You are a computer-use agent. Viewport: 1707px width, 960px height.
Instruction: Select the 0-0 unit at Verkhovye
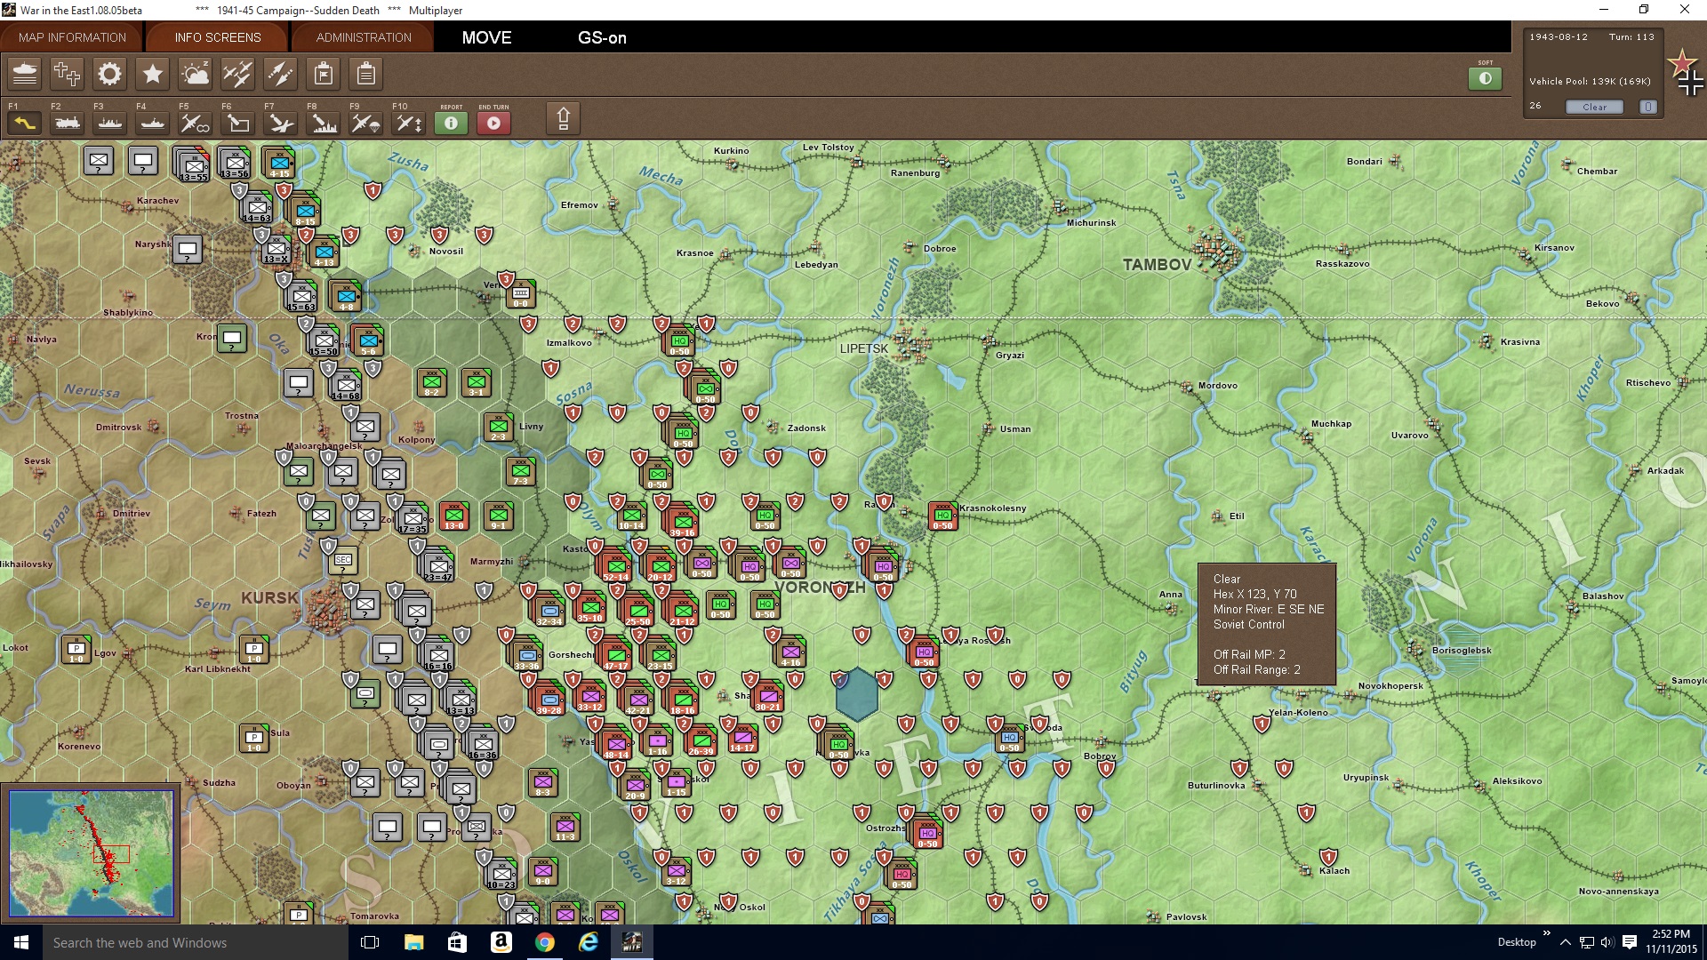[x=521, y=294]
